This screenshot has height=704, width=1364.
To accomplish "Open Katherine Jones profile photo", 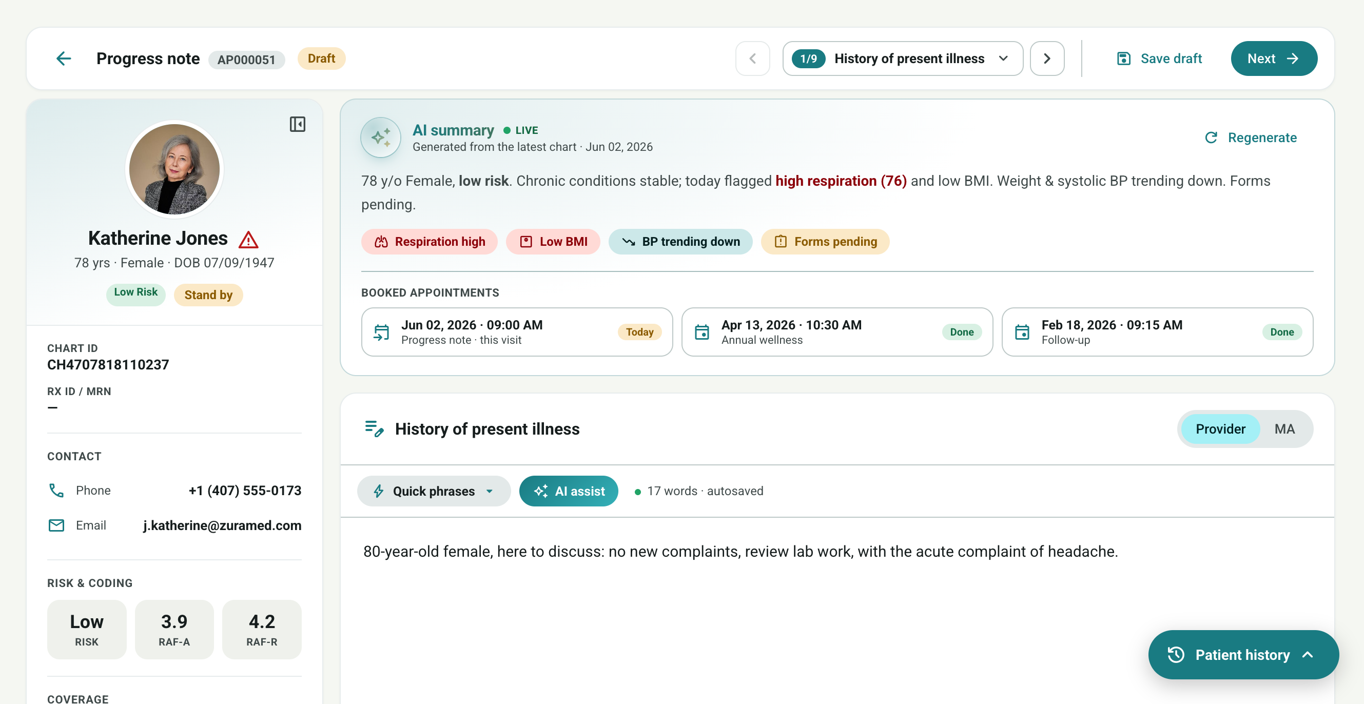I will click(x=175, y=169).
